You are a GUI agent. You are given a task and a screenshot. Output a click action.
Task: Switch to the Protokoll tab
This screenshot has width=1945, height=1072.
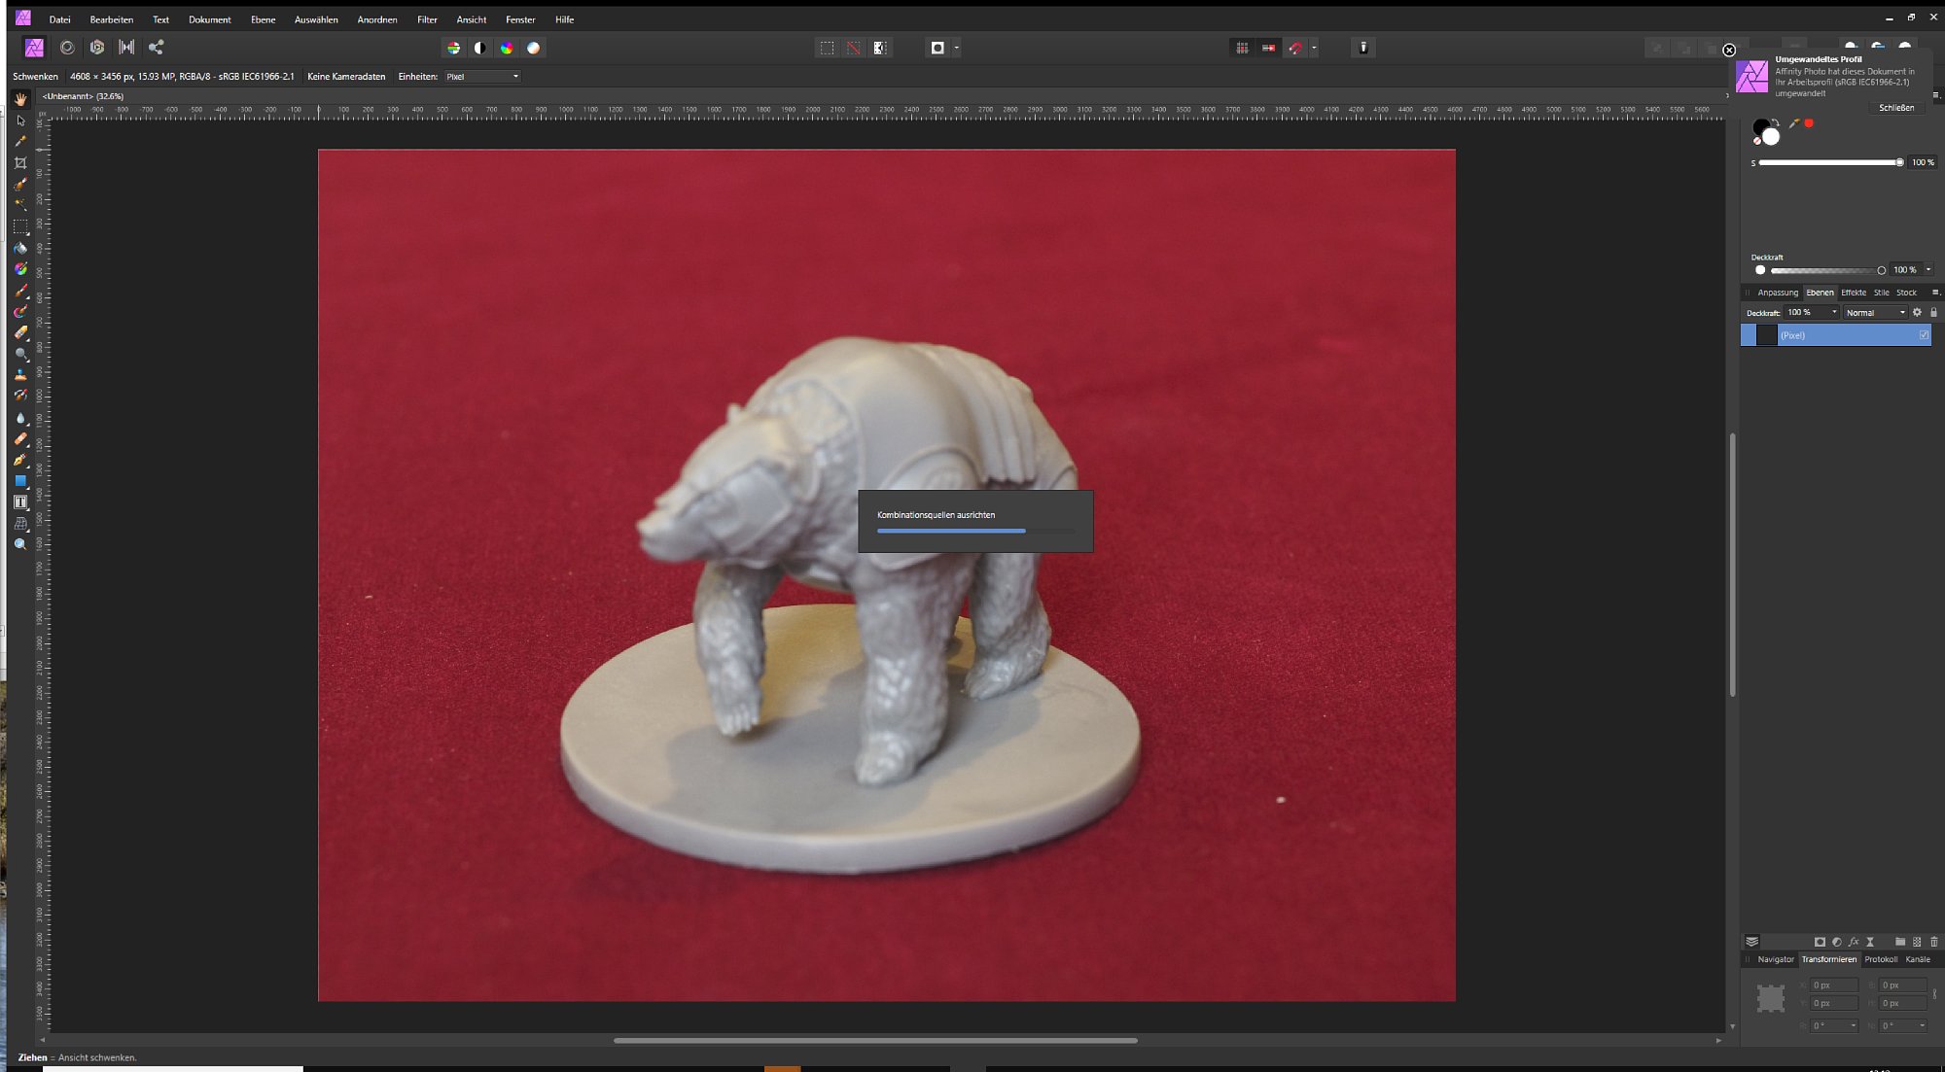[x=1880, y=959]
